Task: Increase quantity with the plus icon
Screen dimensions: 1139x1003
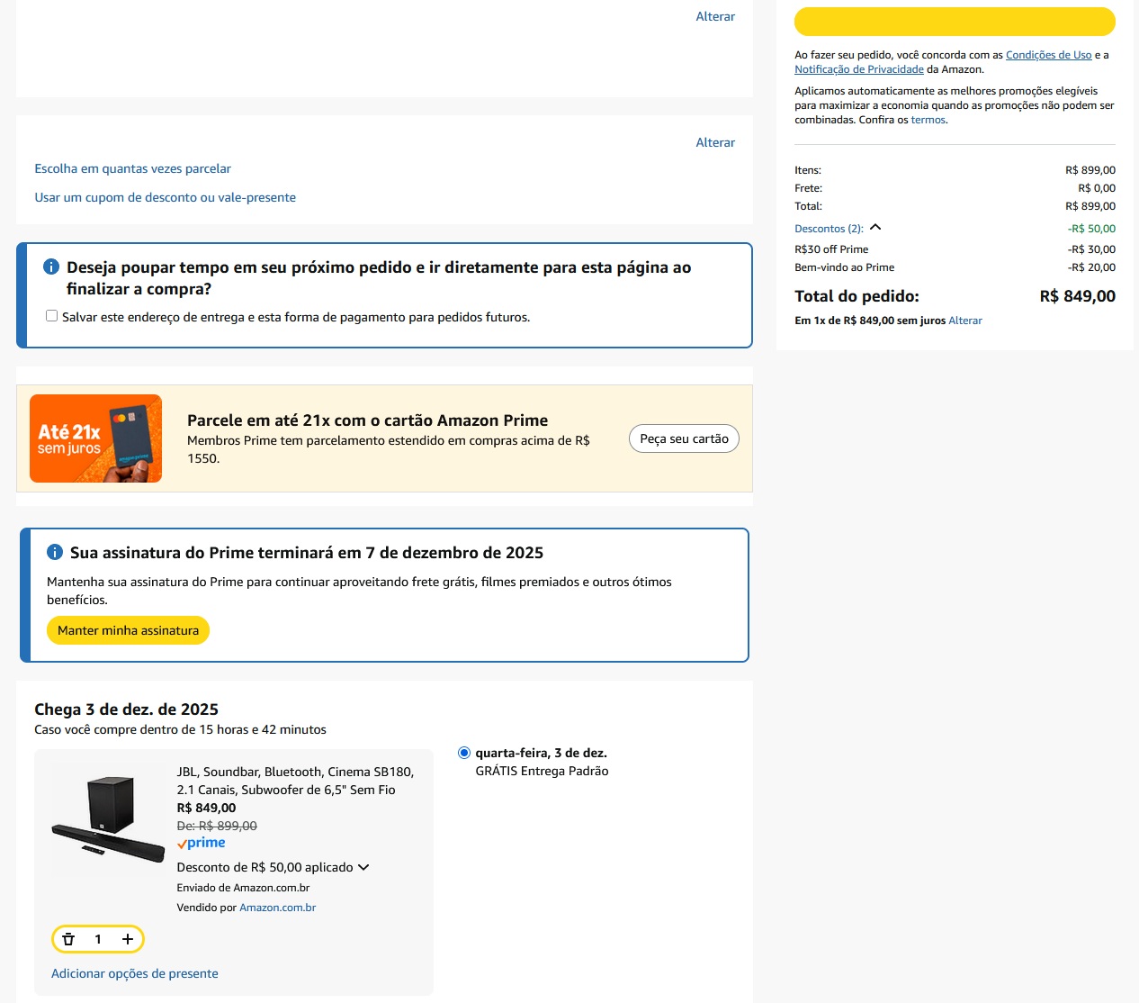Action: (128, 939)
